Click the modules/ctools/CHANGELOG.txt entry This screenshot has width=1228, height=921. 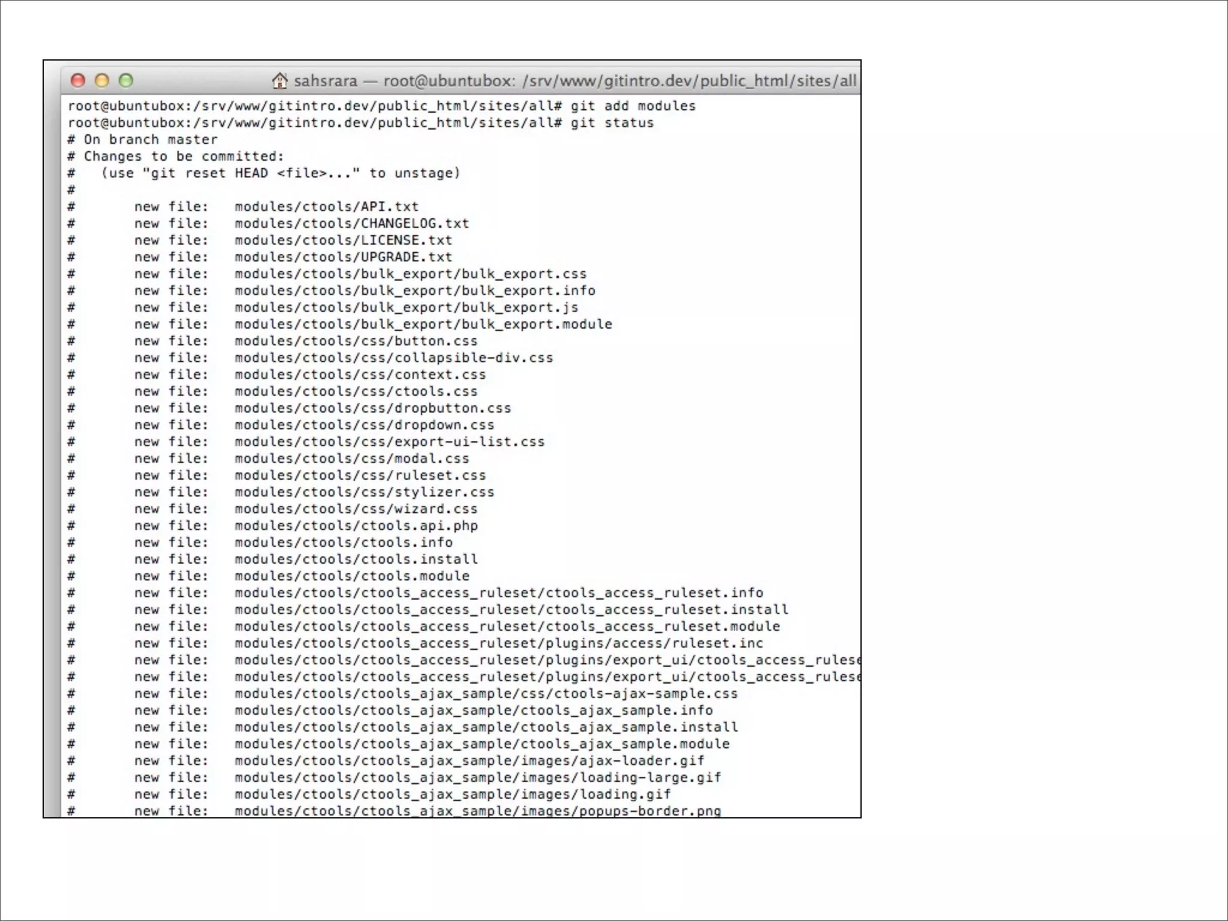(x=351, y=224)
